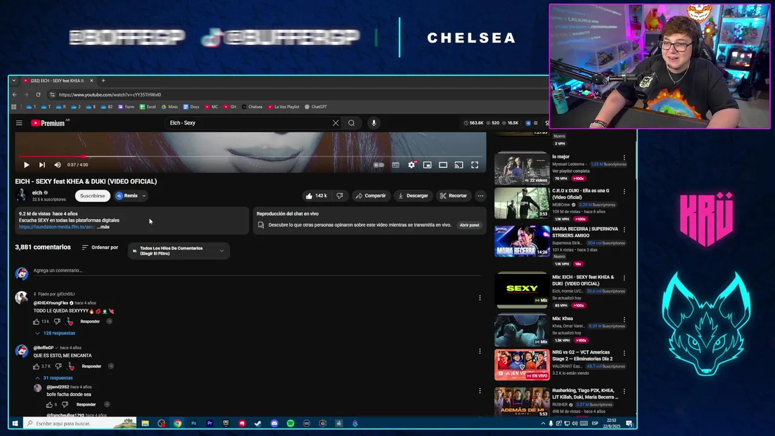
Task: Play the video with the play button
Action: coord(26,165)
